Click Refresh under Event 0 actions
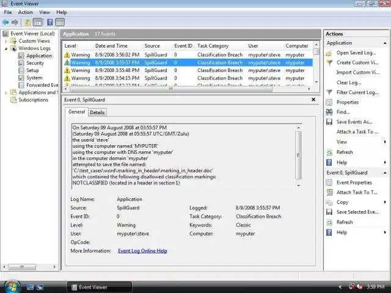The width and height of the screenshot is (391, 293). (345, 222)
